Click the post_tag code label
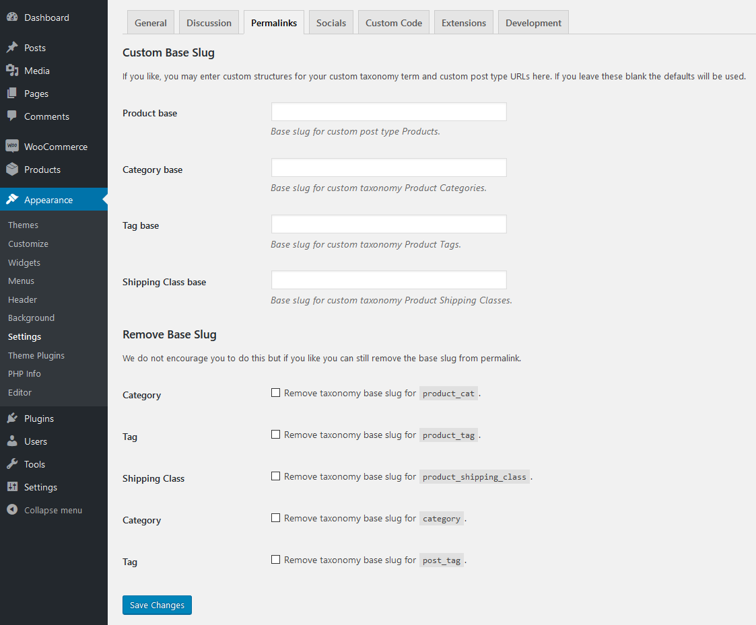This screenshot has width=756, height=625. coord(442,560)
